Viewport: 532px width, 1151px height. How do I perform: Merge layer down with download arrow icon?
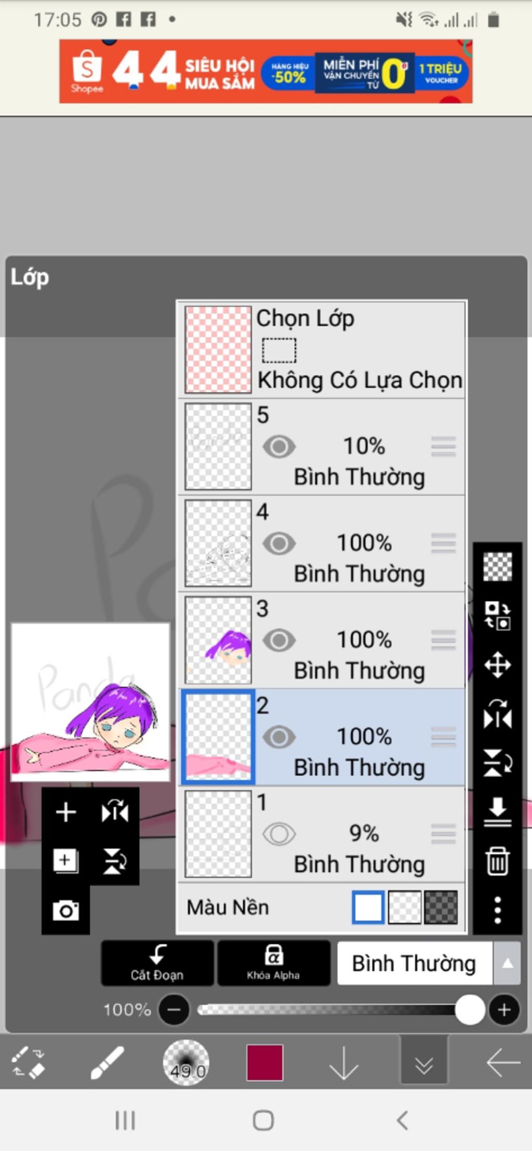(497, 812)
